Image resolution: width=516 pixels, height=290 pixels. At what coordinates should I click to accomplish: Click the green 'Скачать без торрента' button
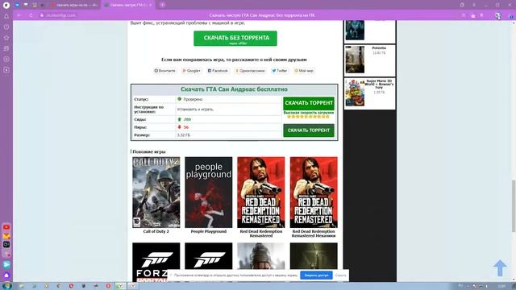pyautogui.click(x=235, y=39)
